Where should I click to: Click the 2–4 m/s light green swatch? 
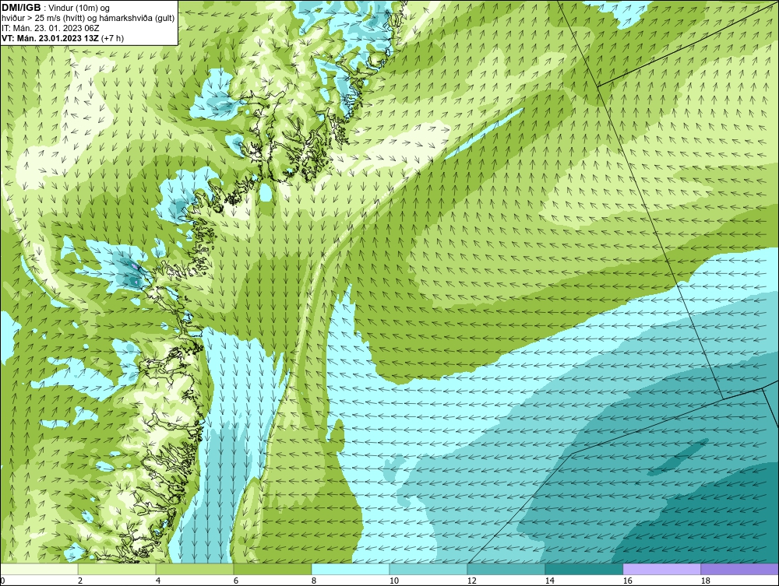point(117,569)
